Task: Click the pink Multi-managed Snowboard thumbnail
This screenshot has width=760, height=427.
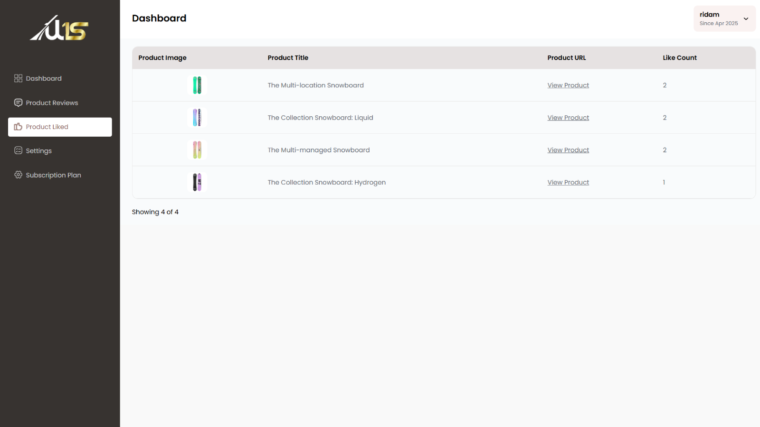Action: tap(197, 150)
